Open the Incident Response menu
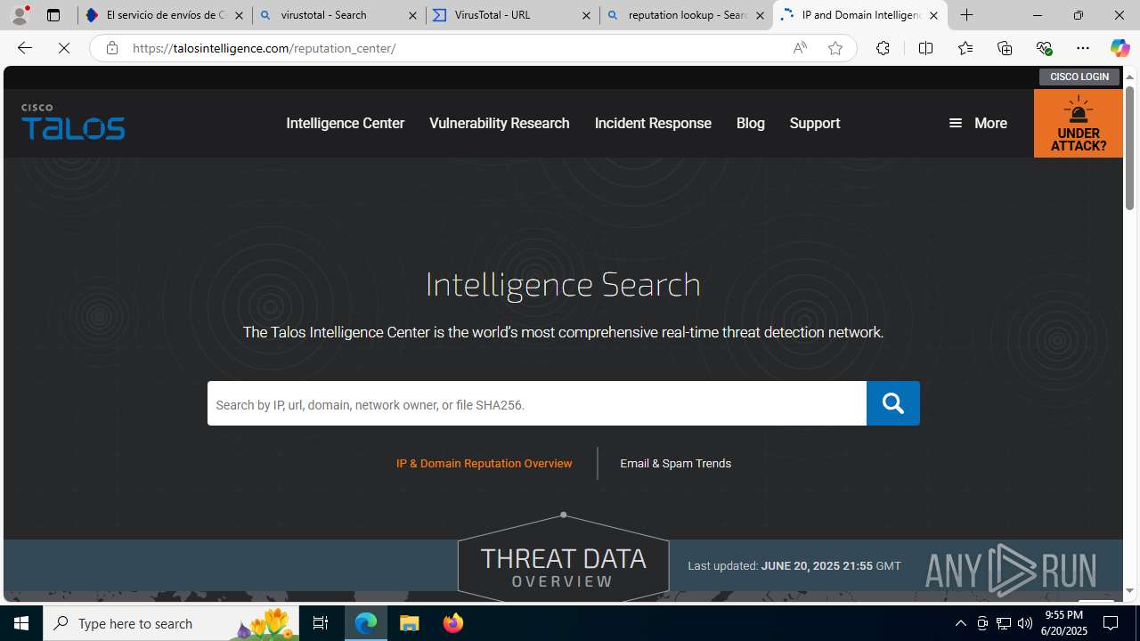The height and width of the screenshot is (641, 1140). (653, 123)
